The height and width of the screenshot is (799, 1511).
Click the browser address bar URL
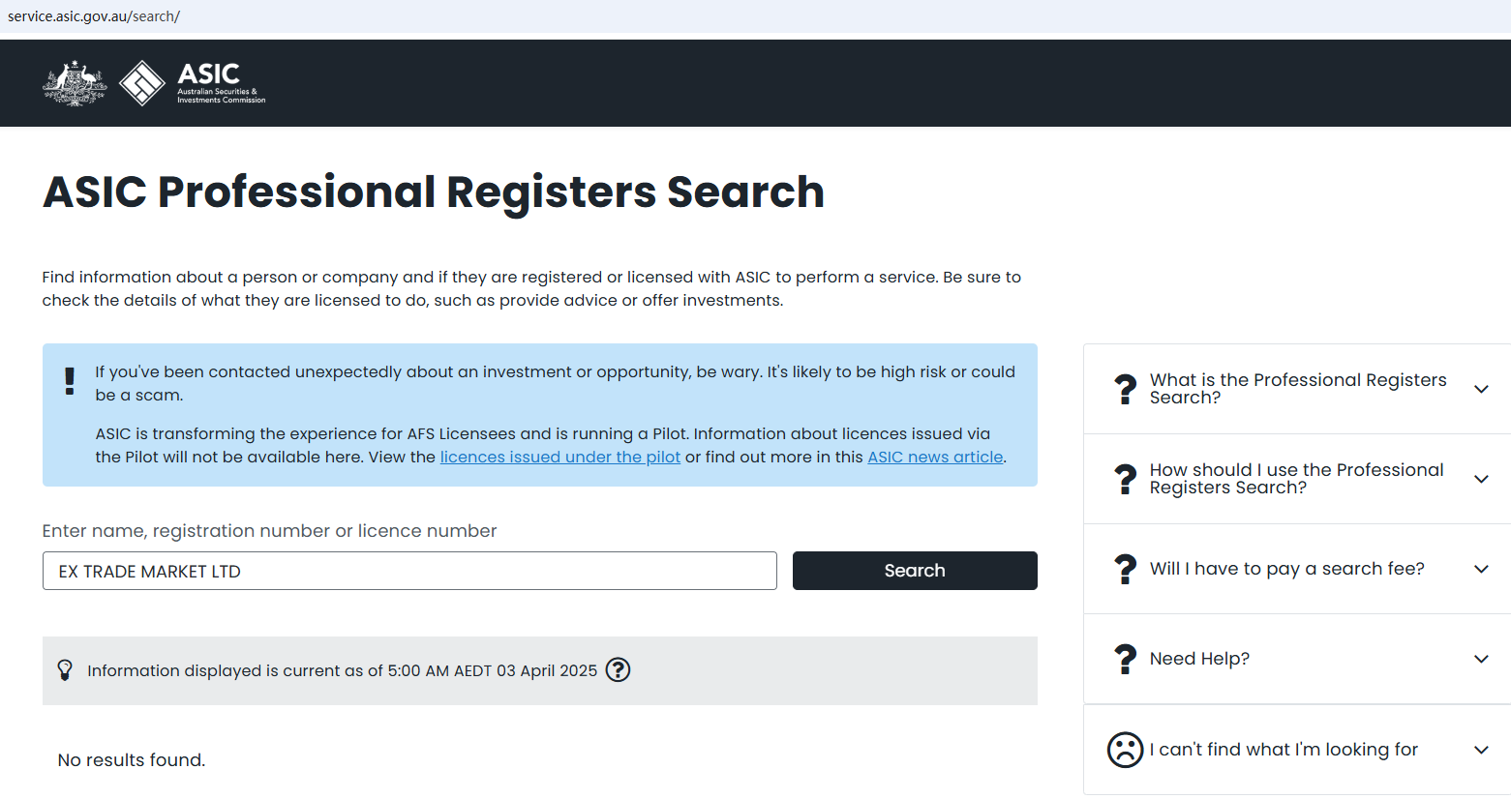click(x=94, y=16)
